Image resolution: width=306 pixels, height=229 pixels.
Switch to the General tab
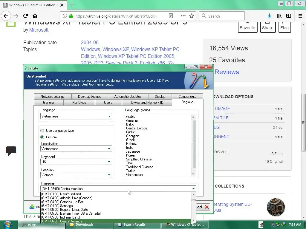[x=49, y=103]
